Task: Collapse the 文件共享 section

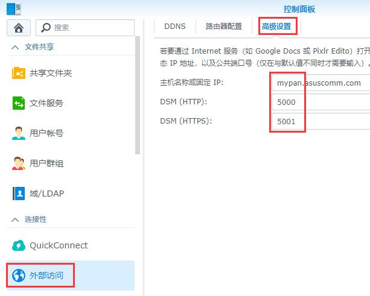Action: click(x=15, y=48)
